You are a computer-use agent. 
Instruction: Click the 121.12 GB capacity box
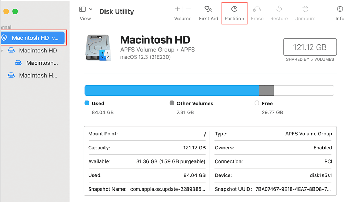coord(310,47)
